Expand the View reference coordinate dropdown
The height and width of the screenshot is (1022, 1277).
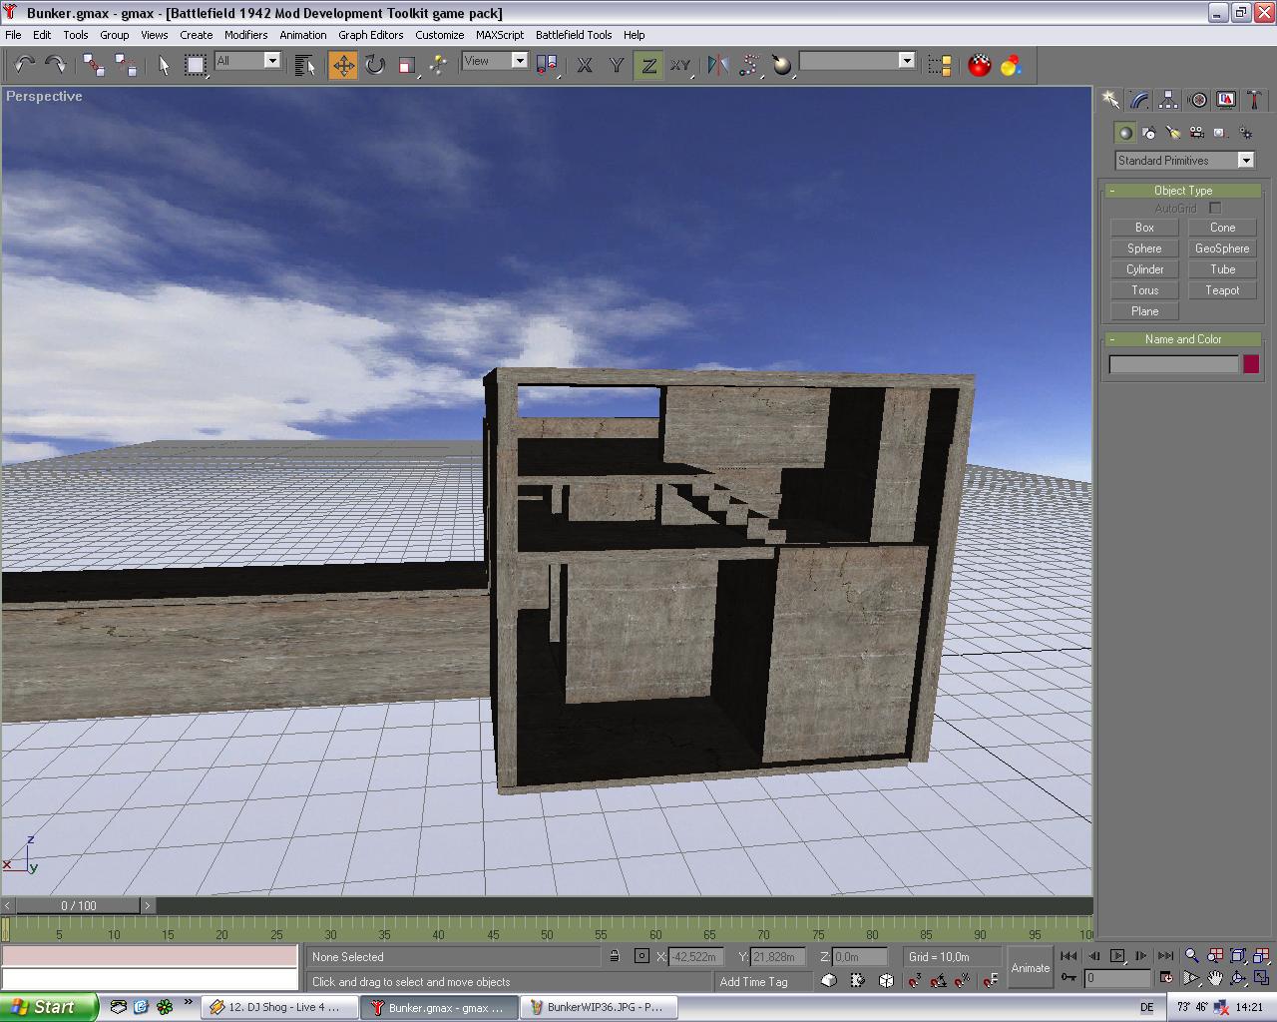[519, 61]
